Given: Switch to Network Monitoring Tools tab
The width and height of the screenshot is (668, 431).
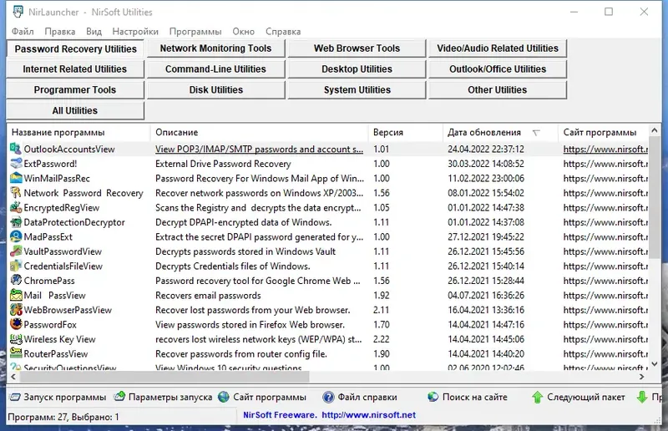Looking at the screenshot, I should [215, 48].
